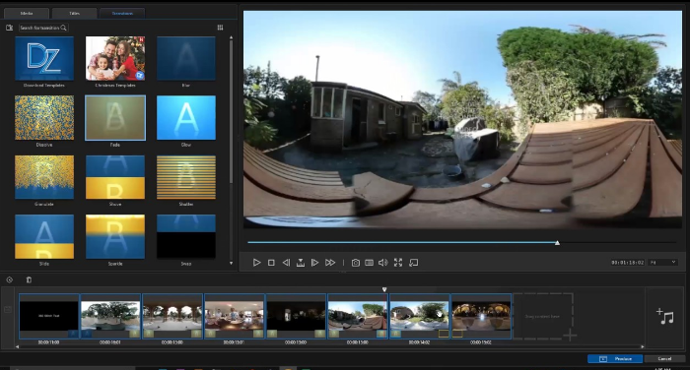Click the transitions panel vertical scrollbar
Viewport: 690px width, 370px height.
pos(231,111)
